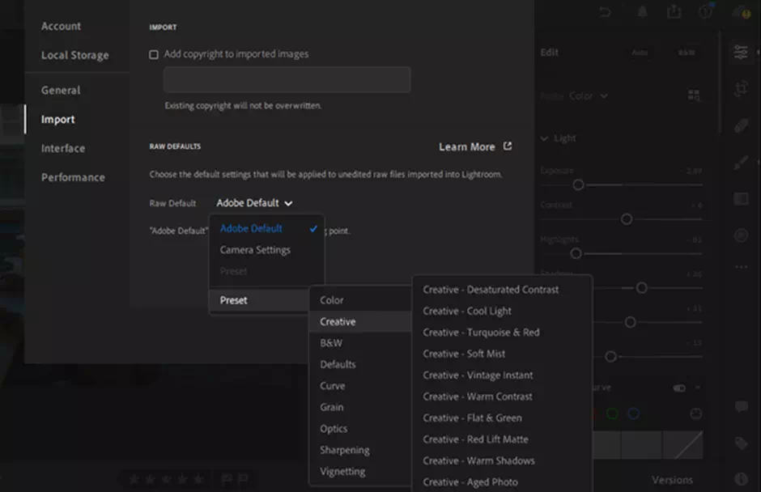The height and width of the screenshot is (492, 761).
Task: Select Creative - Soft Mist preset
Action: [x=464, y=354]
